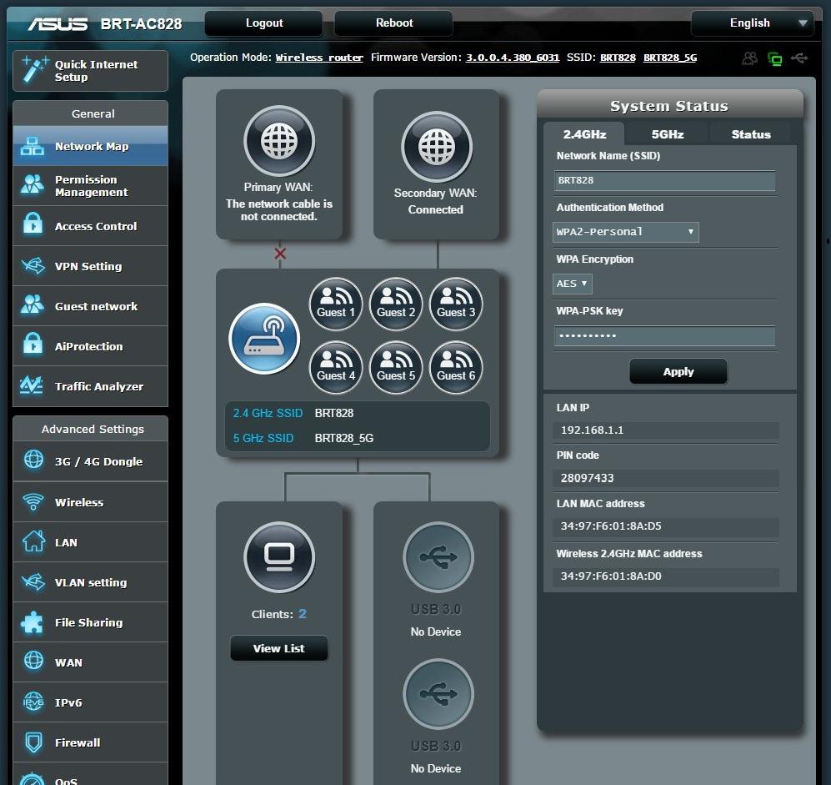The height and width of the screenshot is (785, 831).
Task: Click the Network Name (SSID) input field
Action: 664,181
